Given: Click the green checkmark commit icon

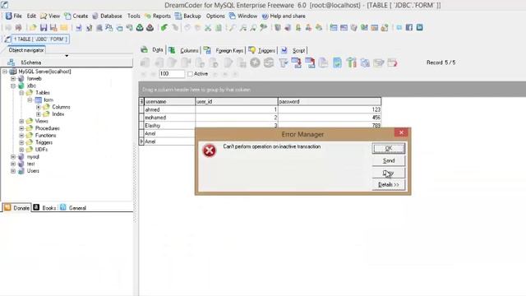Looking at the screenshot, I should coord(164,27).
